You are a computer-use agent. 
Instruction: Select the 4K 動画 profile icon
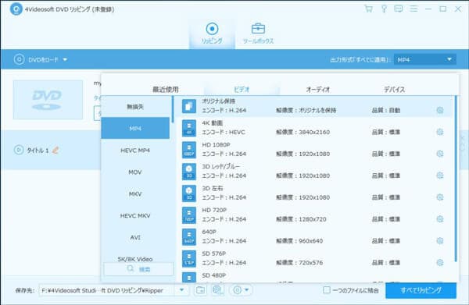coord(189,128)
